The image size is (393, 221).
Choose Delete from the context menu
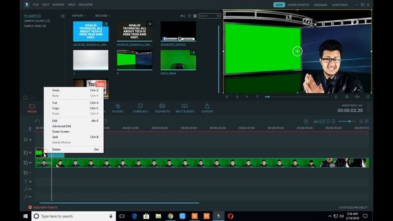click(74, 149)
